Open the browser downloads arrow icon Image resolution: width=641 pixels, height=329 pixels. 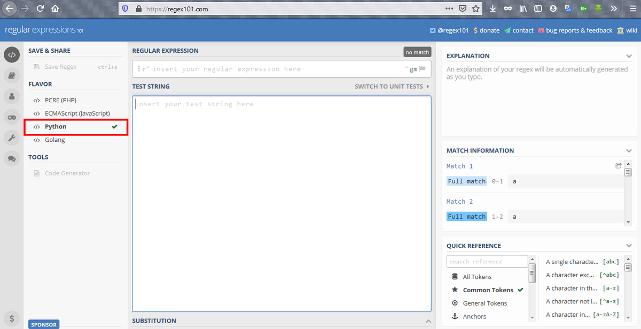(x=493, y=9)
